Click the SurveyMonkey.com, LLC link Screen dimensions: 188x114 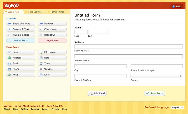[x=29, y=106]
